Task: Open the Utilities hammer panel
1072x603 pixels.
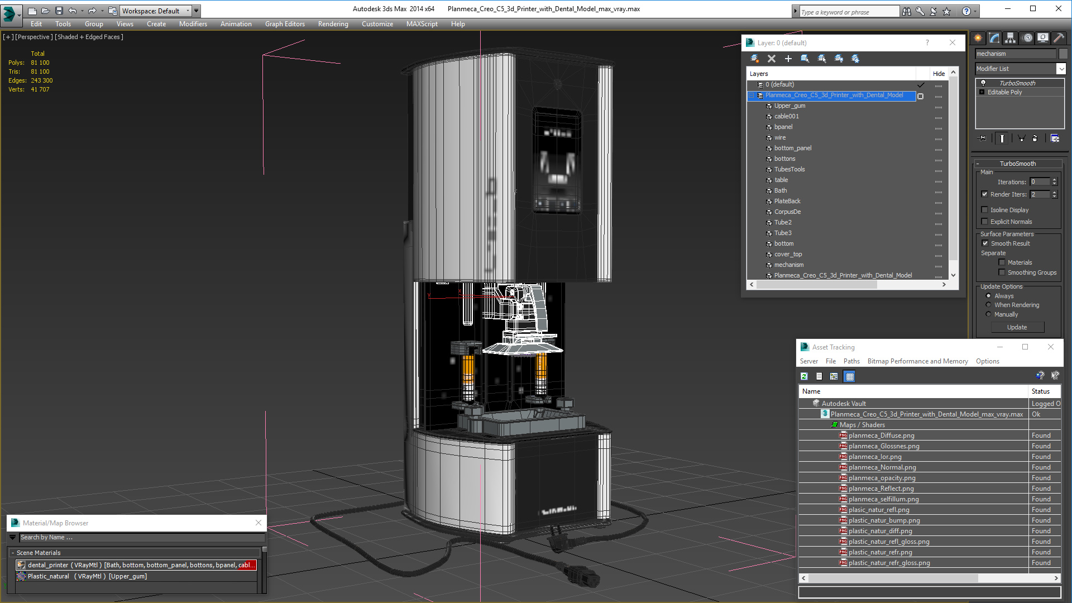Action: 1059,38
